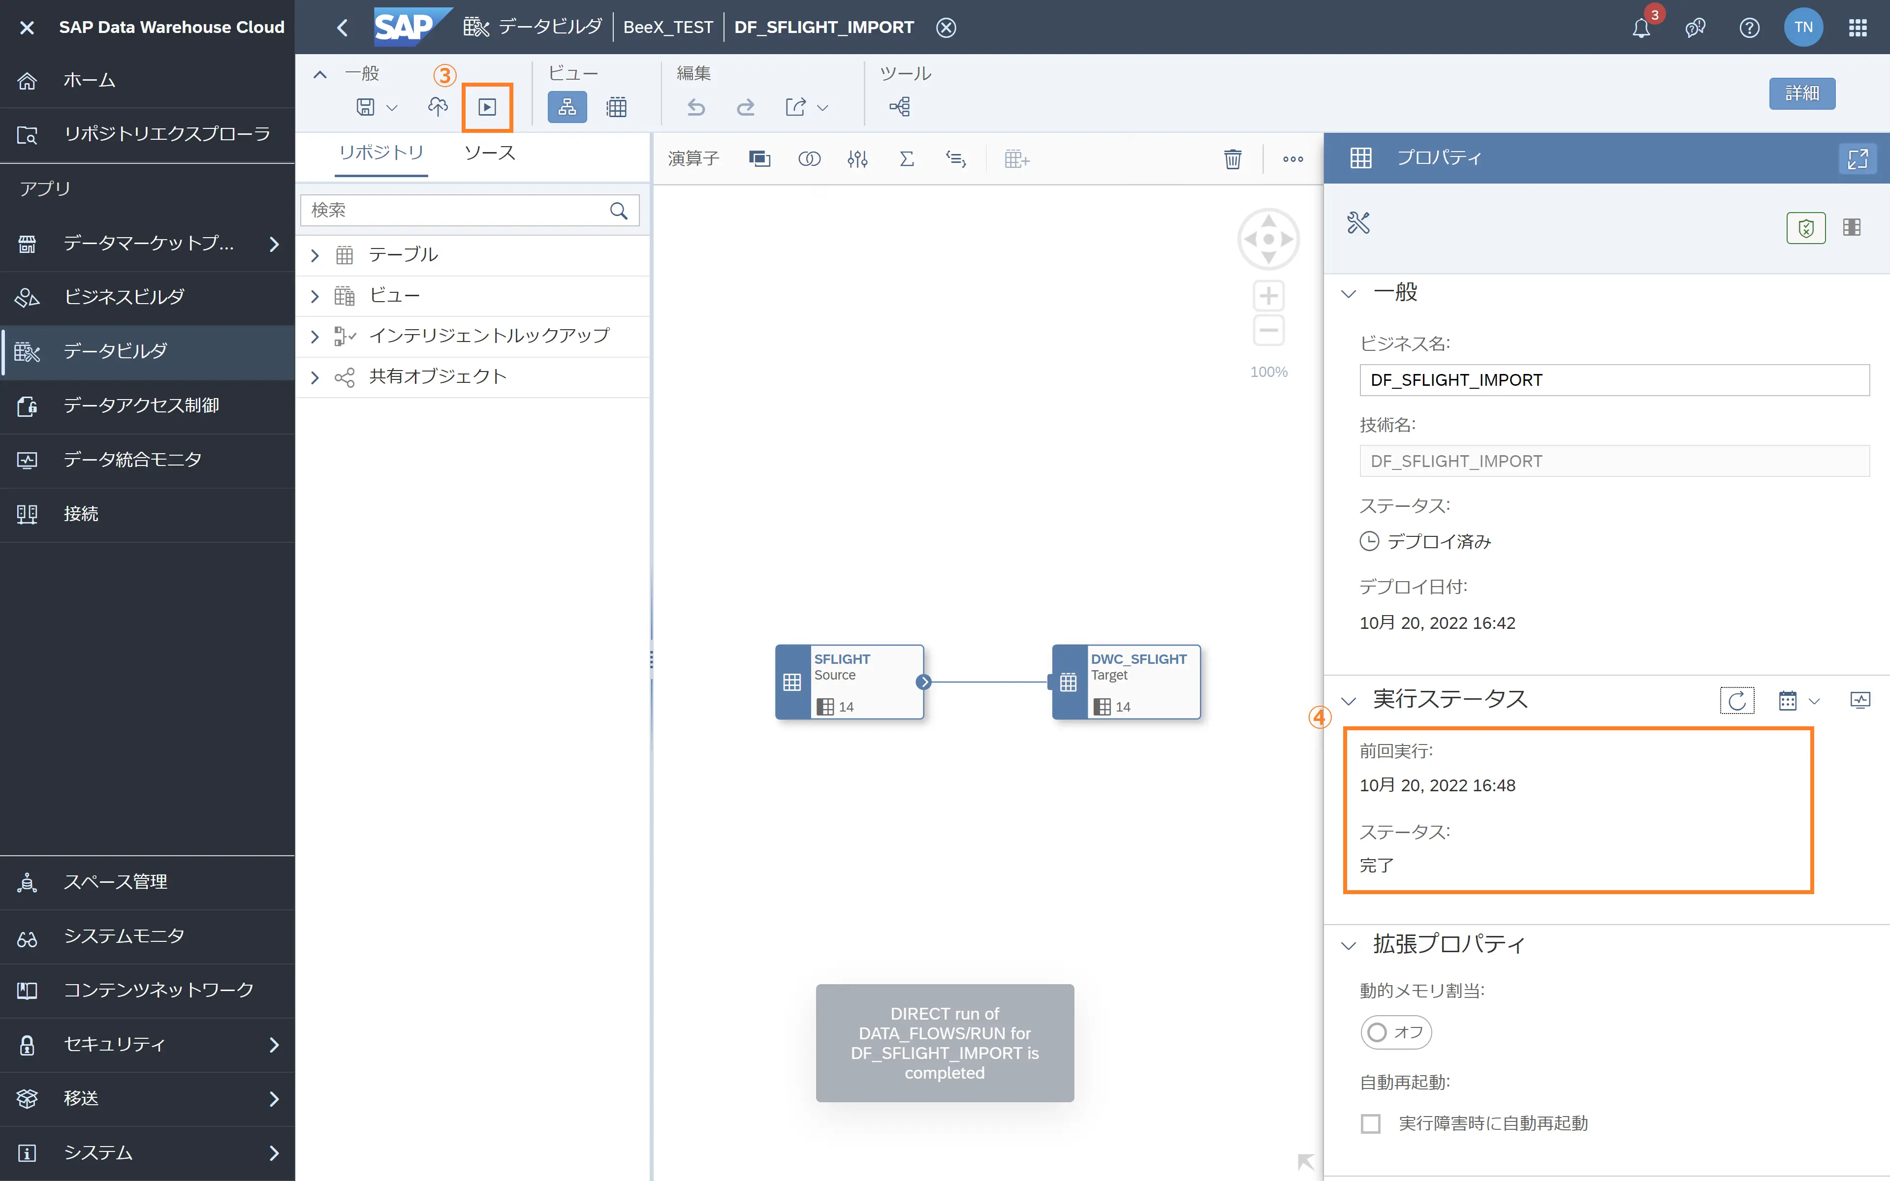Collapse the 拡張プロパティ section
Viewport: 1890px width, 1181px height.
[x=1348, y=946]
